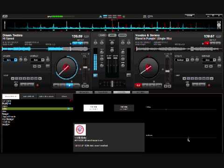
Task: Hit the red CUE button on right deck
Action: pos(138,85)
